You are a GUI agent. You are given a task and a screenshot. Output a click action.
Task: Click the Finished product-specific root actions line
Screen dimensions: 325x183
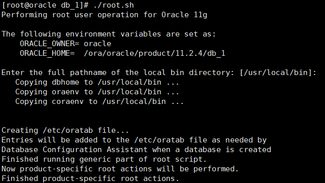click(x=90, y=178)
